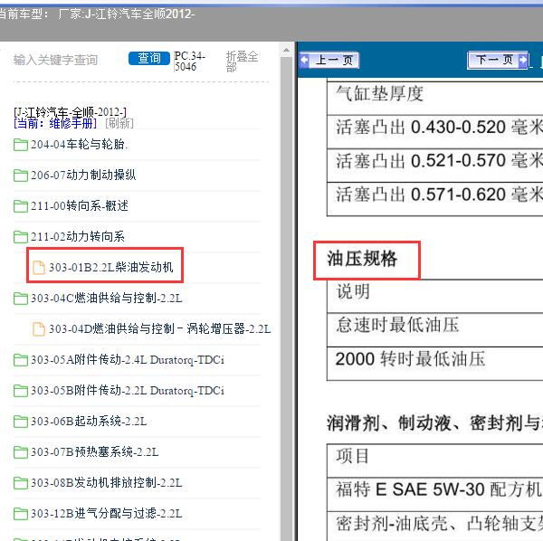Expand 303-12B进气分配与过滤-2.2L item
Viewport: 543px width, 541px height.
click(106, 514)
